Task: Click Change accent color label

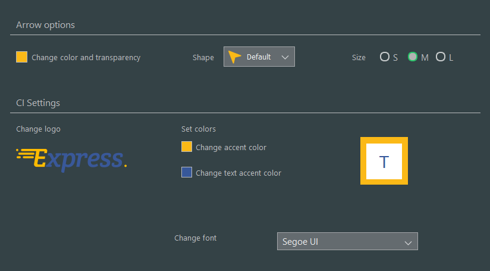Action: [231, 147]
